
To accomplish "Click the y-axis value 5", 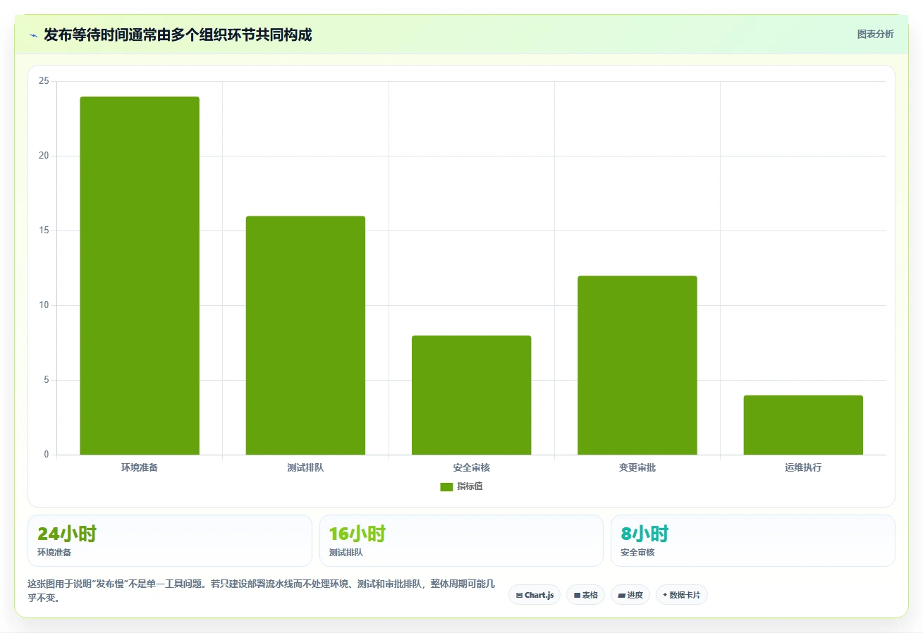I will (x=47, y=380).
